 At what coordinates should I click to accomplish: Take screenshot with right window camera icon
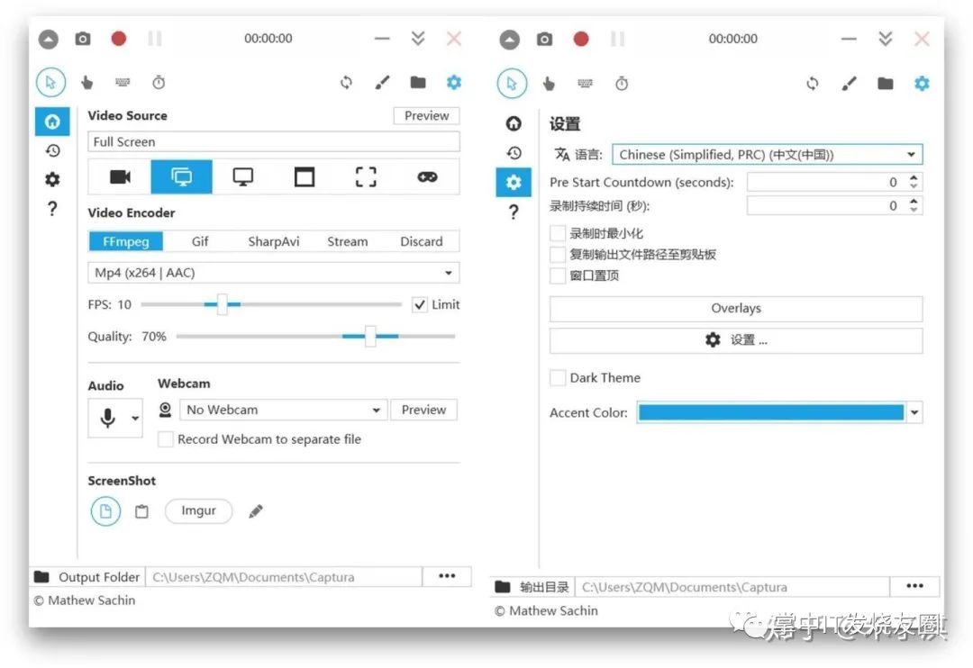544,39
